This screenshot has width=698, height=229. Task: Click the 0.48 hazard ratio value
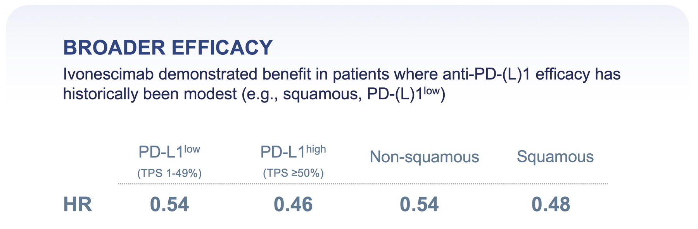(551, 205)
